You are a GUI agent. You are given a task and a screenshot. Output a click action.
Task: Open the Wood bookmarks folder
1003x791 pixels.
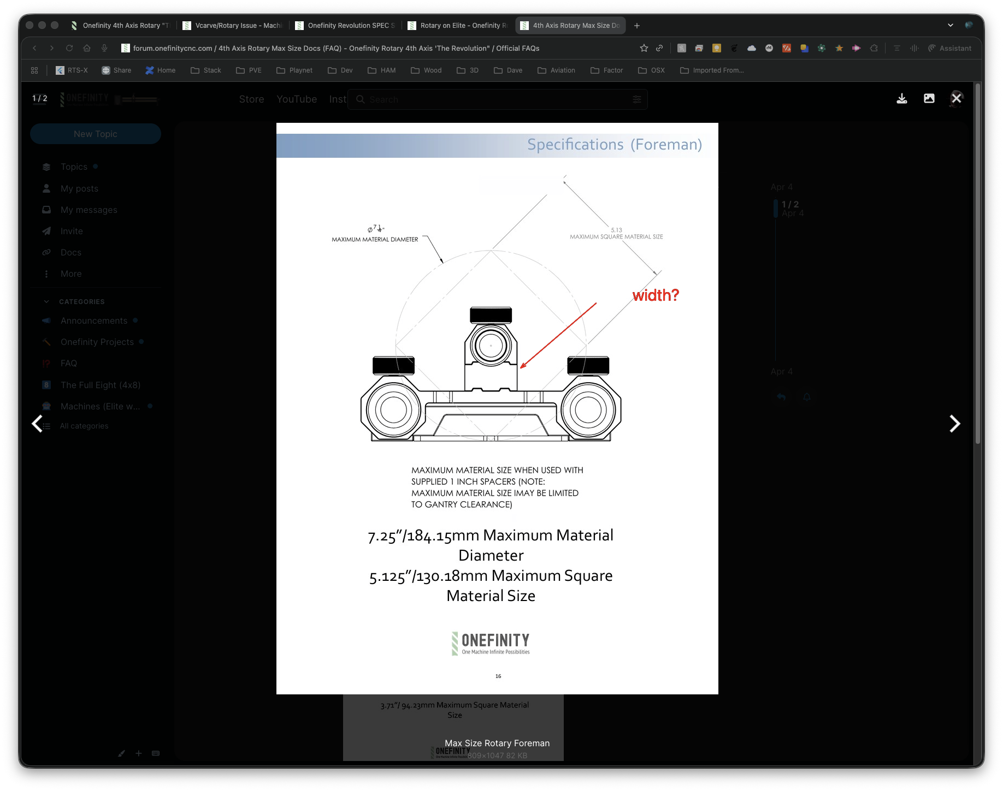coord(426,70)
